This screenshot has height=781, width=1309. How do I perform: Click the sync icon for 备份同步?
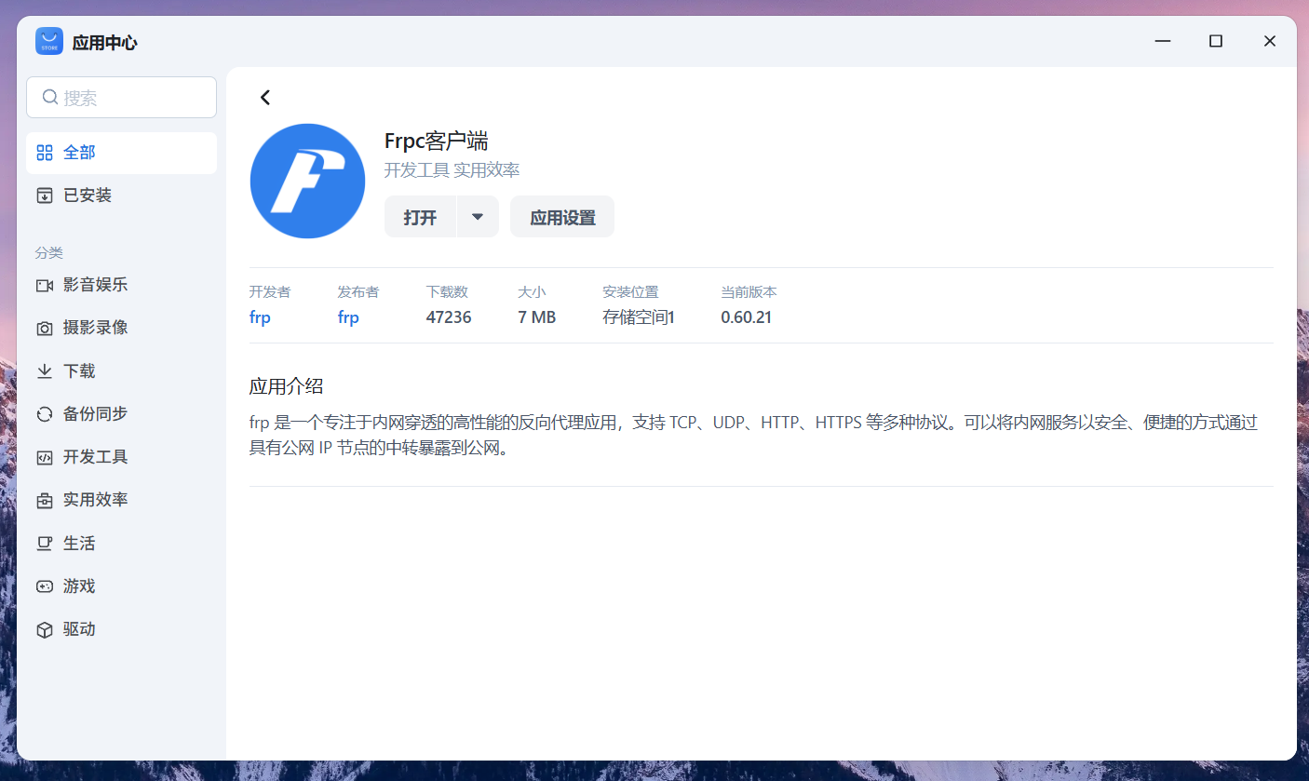coord(45,414)
